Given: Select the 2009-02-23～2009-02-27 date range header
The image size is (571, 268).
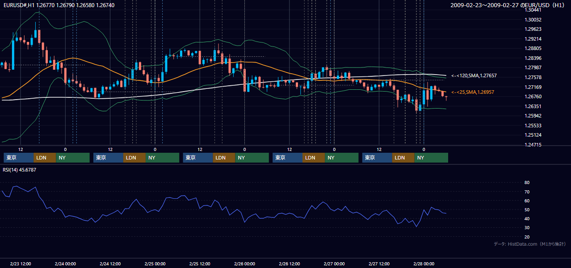Looking at the screenshot, I should click(508, 5).
